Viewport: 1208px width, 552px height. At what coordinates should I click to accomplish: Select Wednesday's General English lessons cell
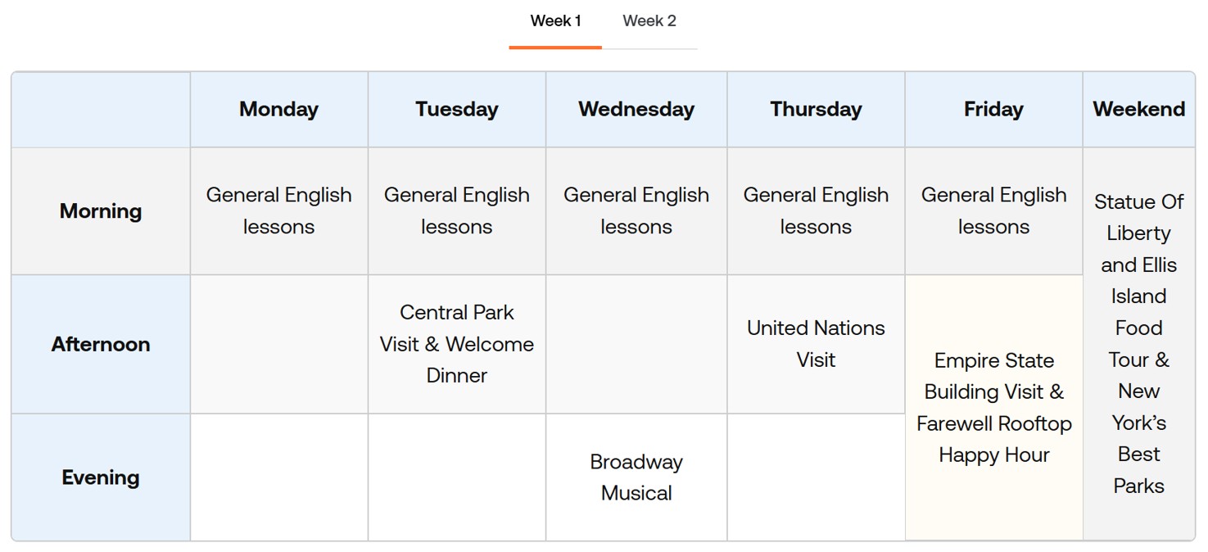(636, 211)
